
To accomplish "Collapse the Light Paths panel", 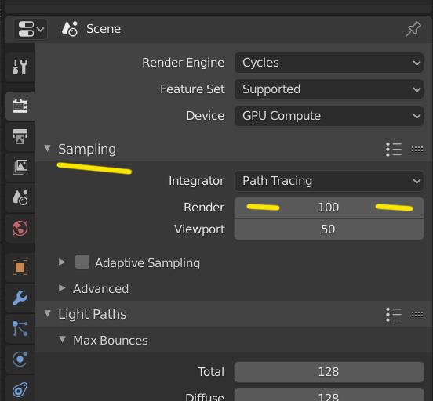I will pos(48,313).
